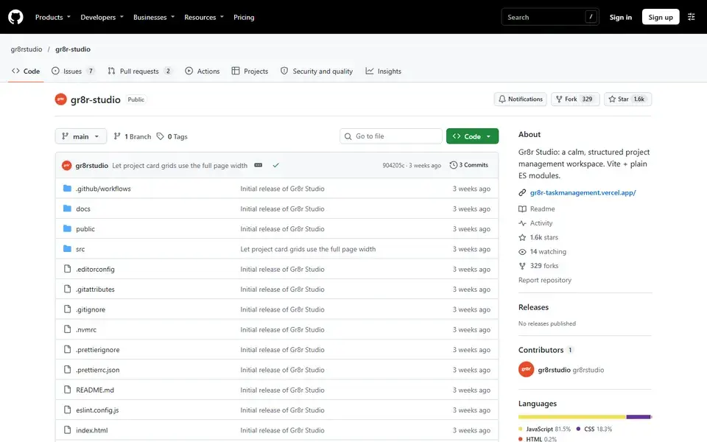The height and width of the screenshot is (442, 707).
Task: Click the 3 Commits history link
Action: click(x=469, y=165)
